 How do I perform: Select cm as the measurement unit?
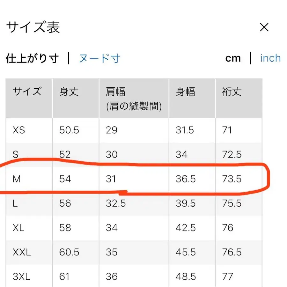pyautogui.click(x=233, y=58)
